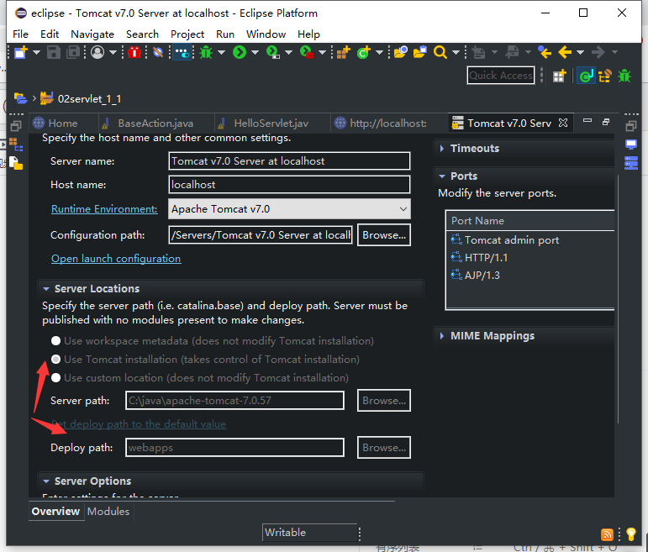The image size is (648, 552).
Task: Click the Run with coverage icon
Action: pyautogui.click(x=273, y=52)
